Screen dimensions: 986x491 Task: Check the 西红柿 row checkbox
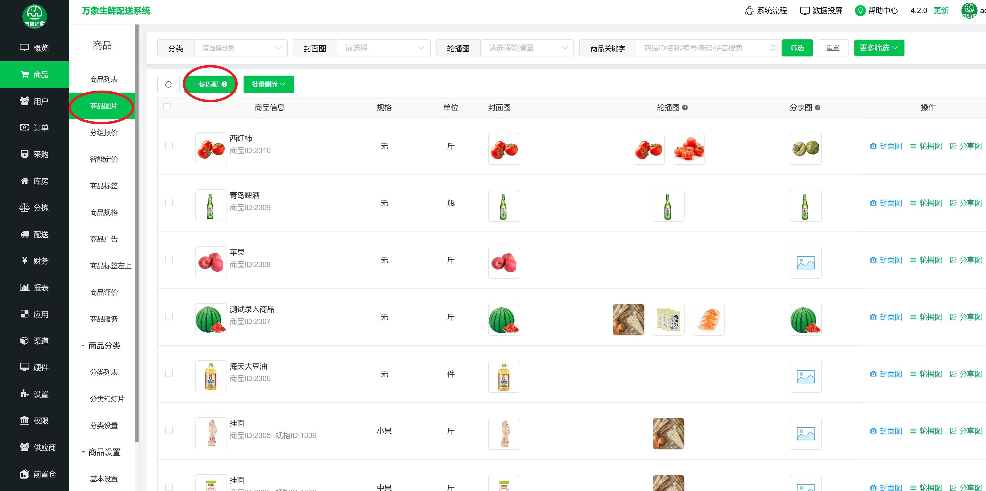point(169,145)
